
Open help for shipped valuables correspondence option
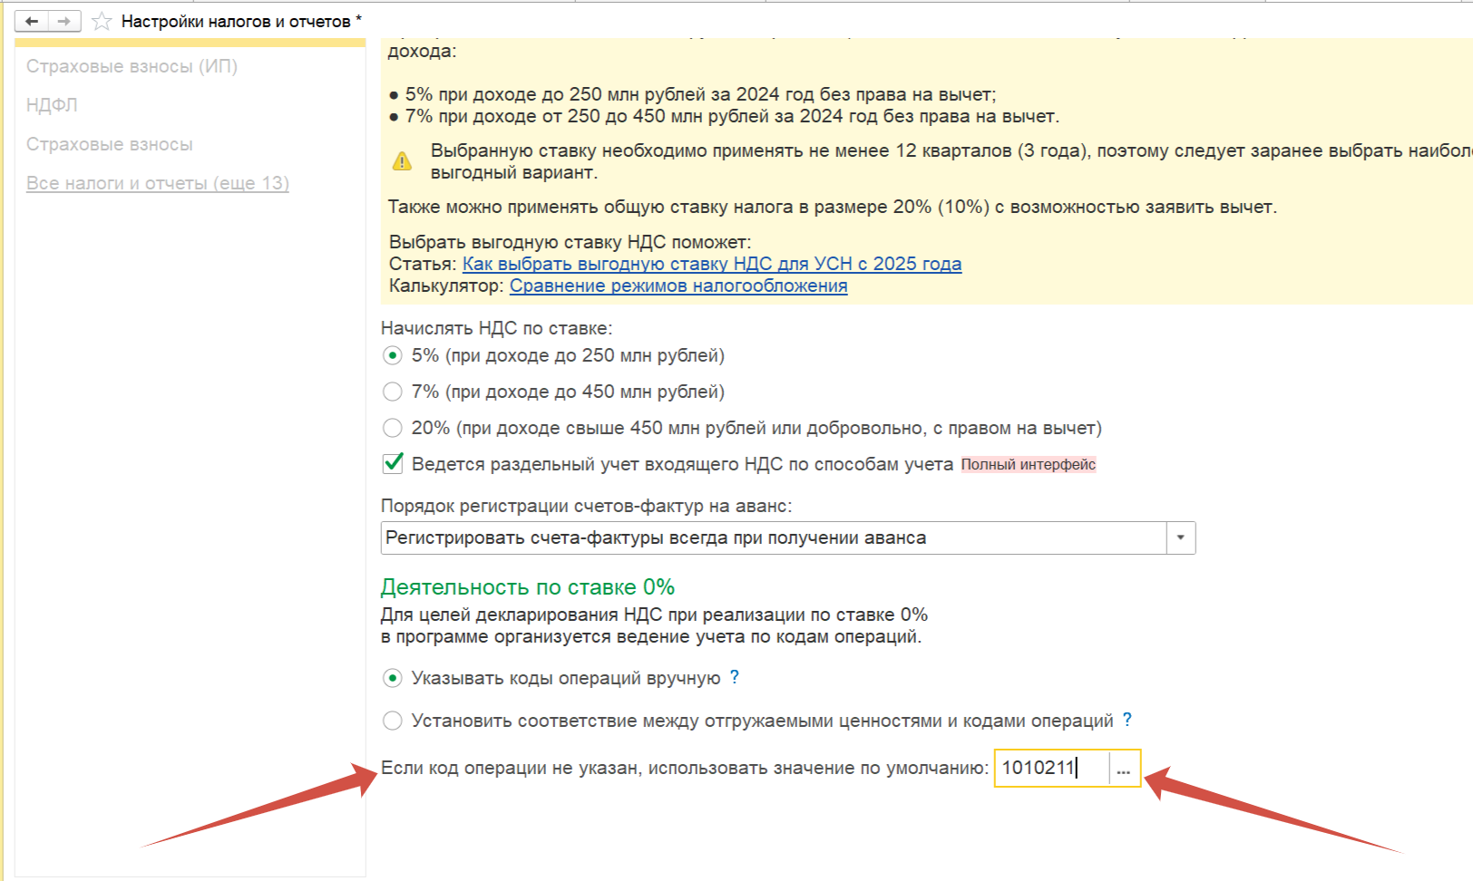click(1127, 720)
